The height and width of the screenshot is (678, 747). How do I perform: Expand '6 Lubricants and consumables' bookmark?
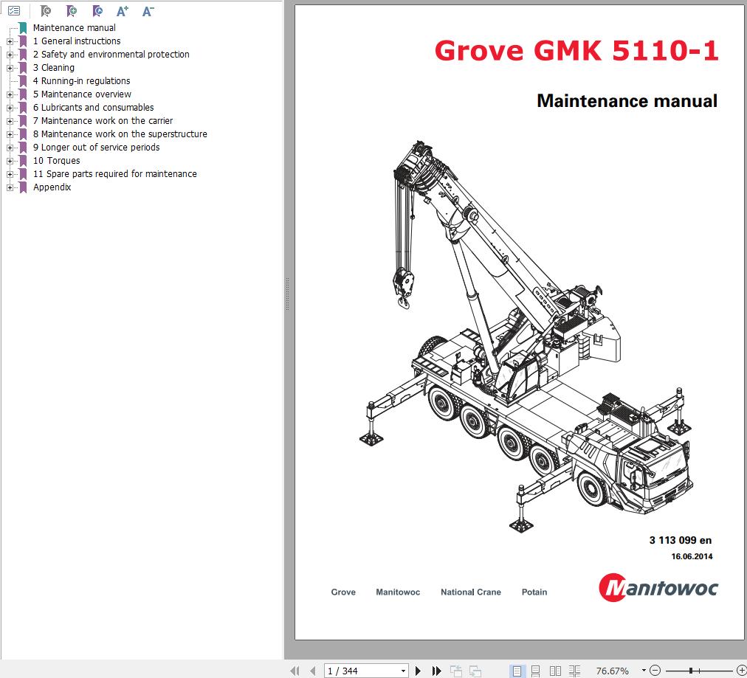[10, 108]
